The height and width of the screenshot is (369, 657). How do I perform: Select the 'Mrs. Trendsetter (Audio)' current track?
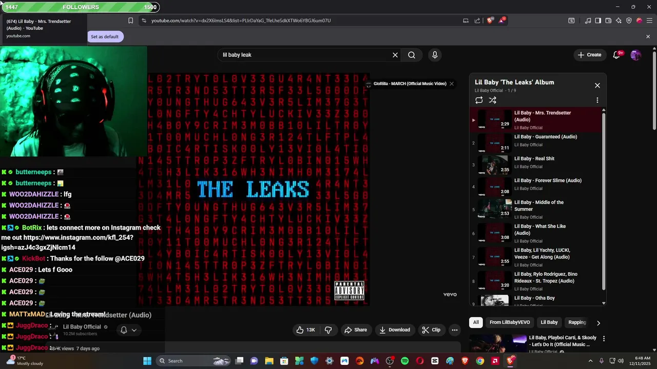pos(536,120)
